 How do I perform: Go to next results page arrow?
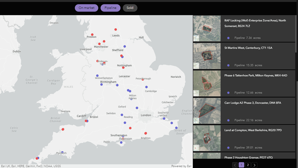(x=254, y=165)
